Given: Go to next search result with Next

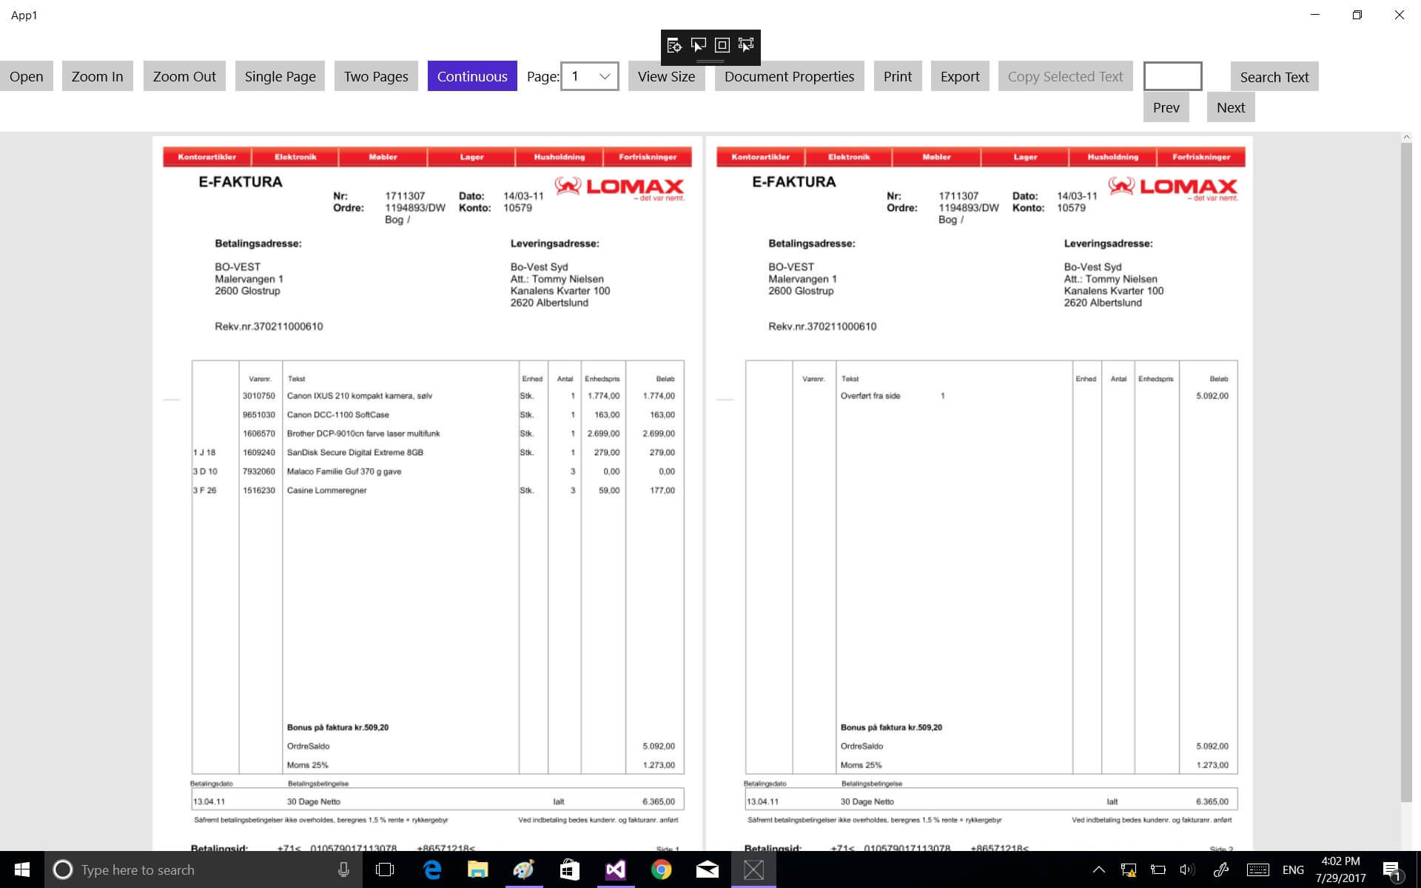Looking at the screenshot, I should 1231,107.
